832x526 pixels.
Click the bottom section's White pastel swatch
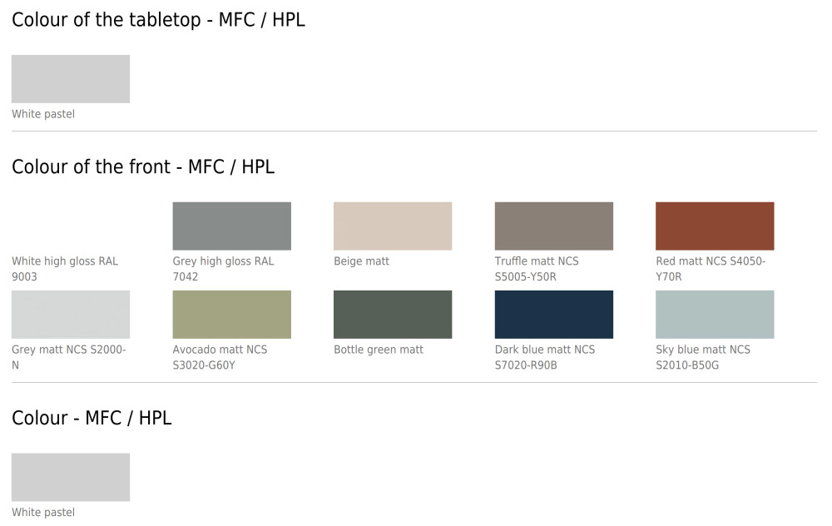click(x=71, y=477)
